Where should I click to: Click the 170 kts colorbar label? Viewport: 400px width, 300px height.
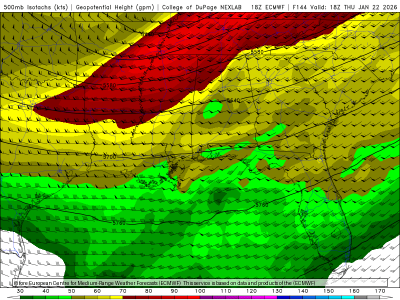click(x=380, y=291)
